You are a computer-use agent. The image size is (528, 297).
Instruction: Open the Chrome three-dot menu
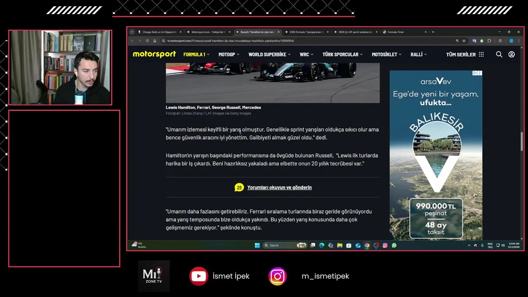(519, 41)
